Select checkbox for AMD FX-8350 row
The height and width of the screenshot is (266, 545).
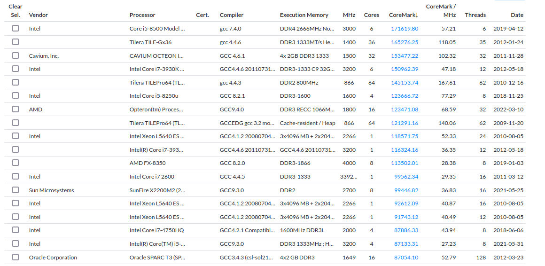click(16, 163)
